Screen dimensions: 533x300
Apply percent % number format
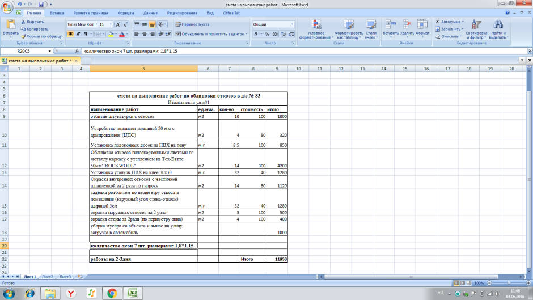pyautogui.click(x=267, y=34)
